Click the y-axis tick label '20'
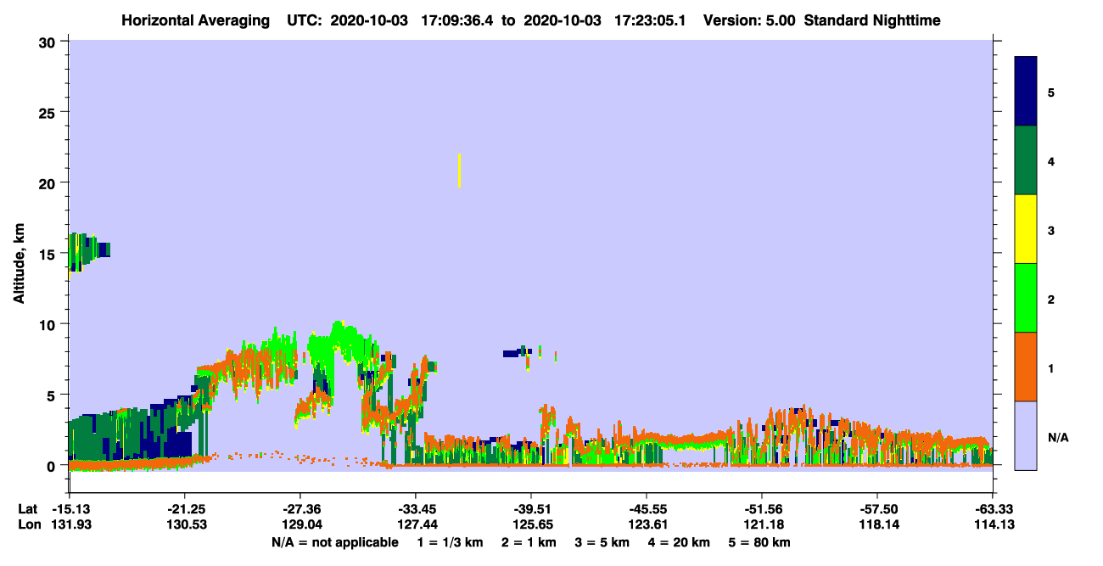The height and width of the screenshot is (566, 1103). (49, 183)
